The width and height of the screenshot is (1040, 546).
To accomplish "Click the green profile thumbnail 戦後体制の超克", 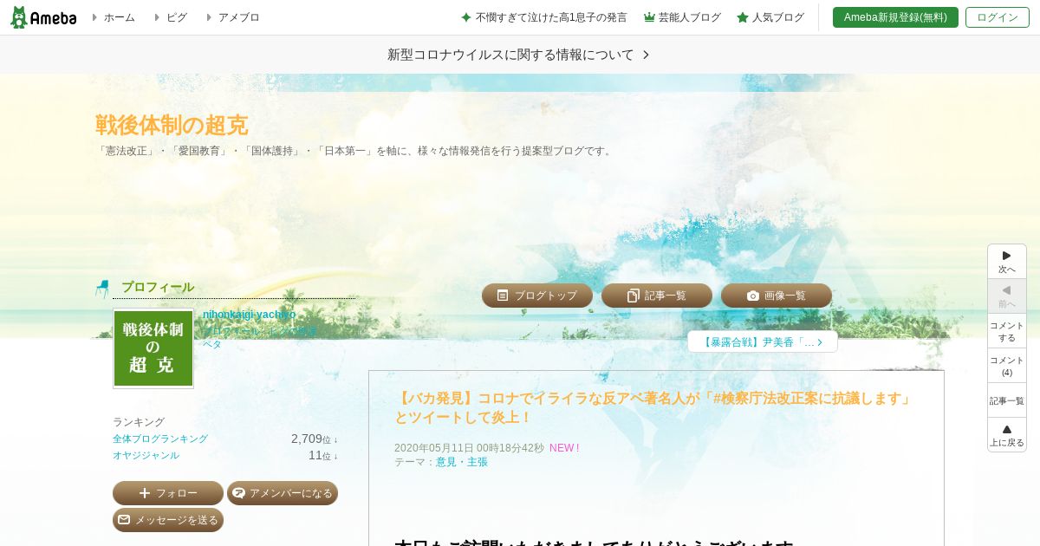I will pos(153,348).
